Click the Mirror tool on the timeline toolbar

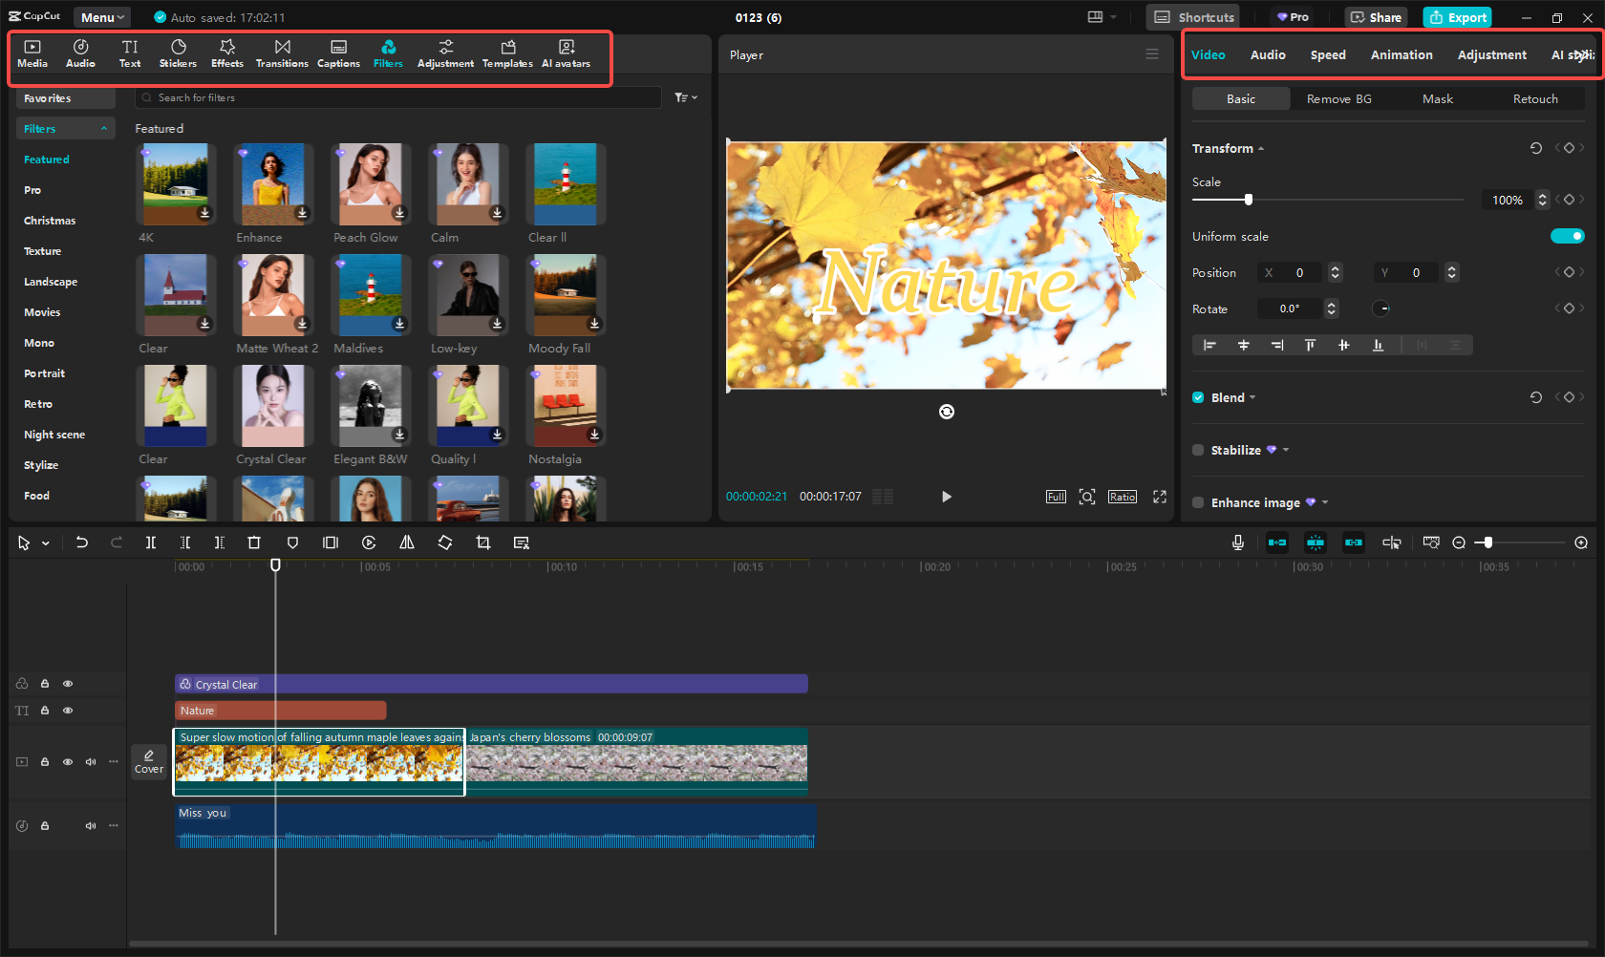coord(406,542)
